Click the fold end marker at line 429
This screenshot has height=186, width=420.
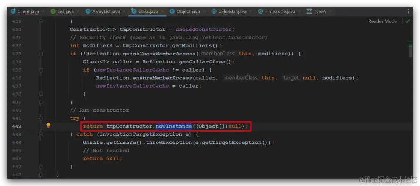point(41,21)
